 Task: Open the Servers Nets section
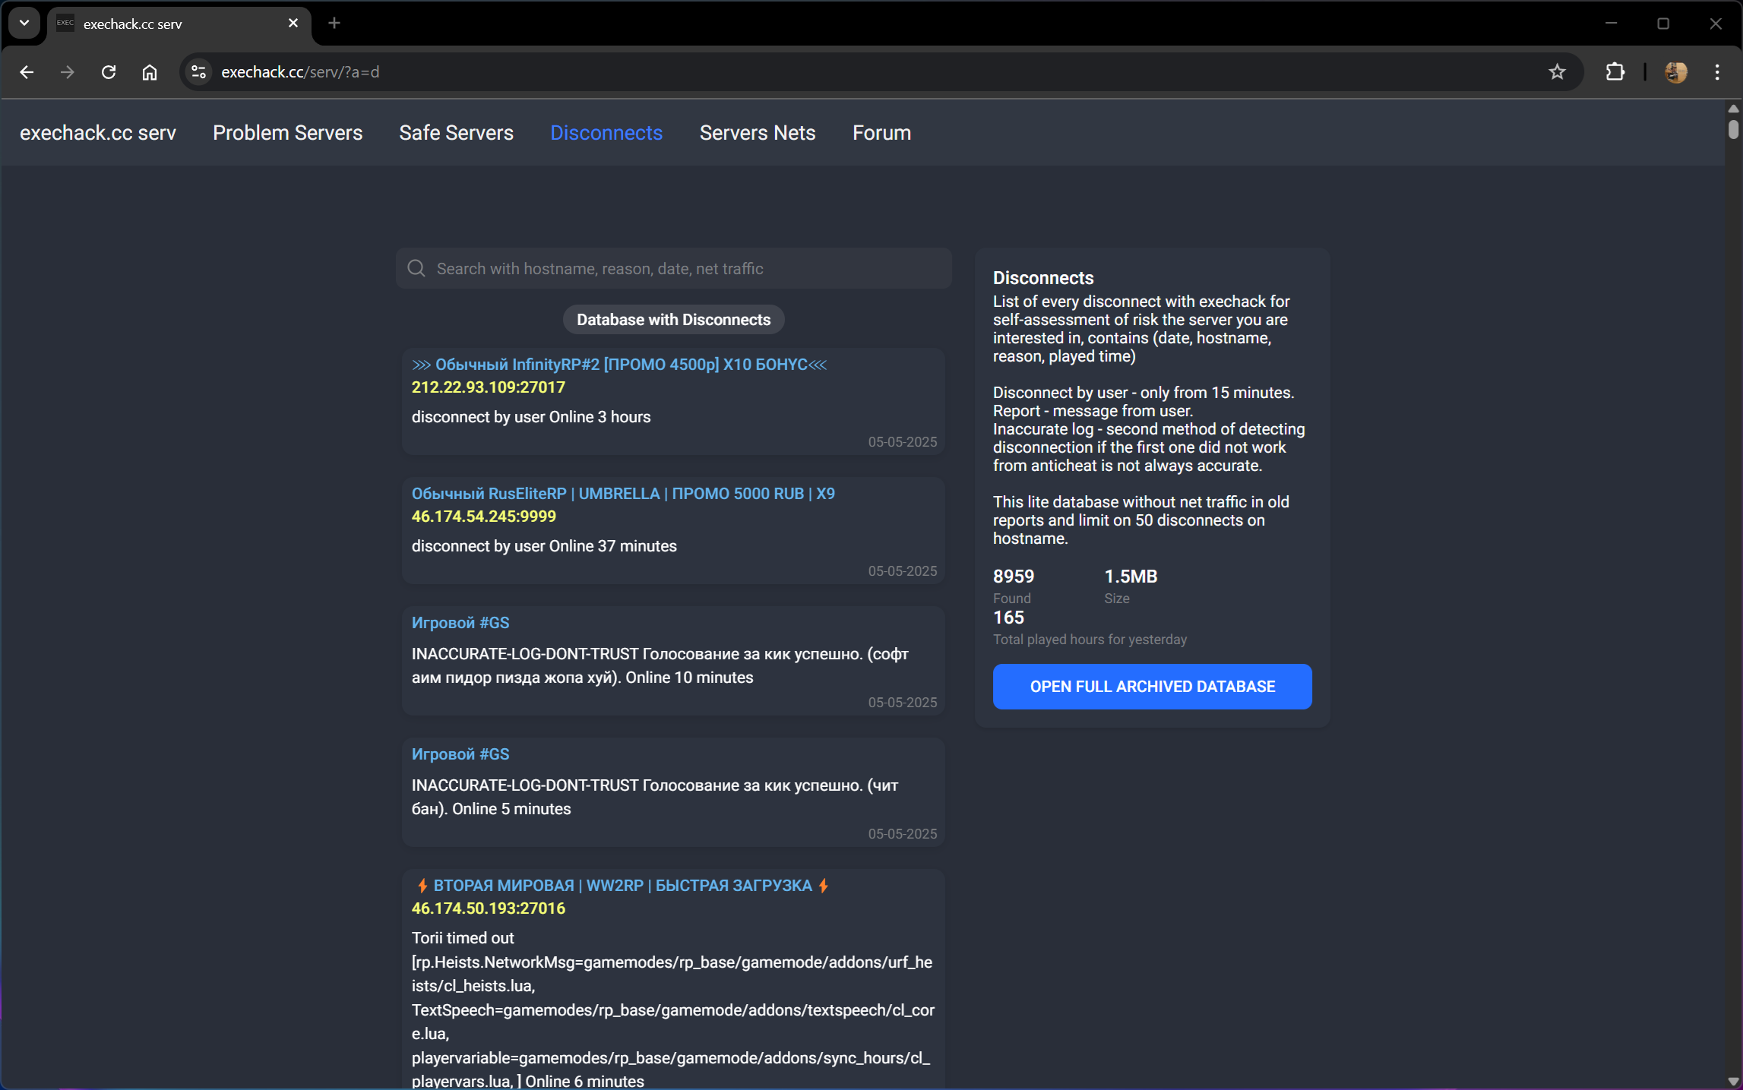click(758, 133)
